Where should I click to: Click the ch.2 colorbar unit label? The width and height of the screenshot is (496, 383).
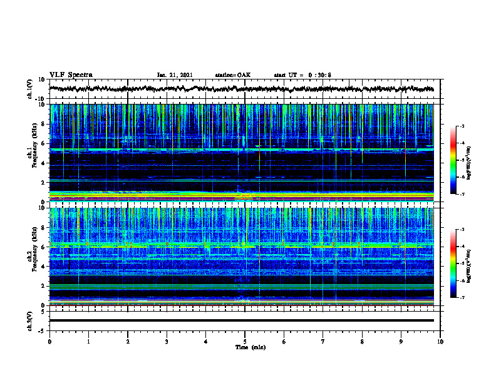(x=469, y=266)
